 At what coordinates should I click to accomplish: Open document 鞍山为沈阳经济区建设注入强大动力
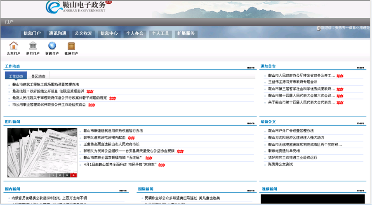(x=296, y=137)
